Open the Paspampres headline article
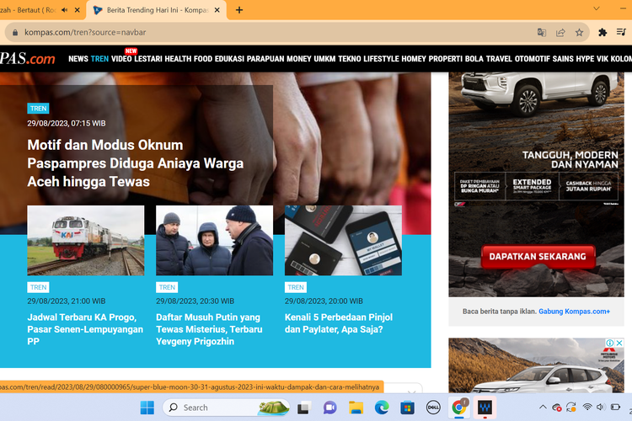 [x=136, y=163]
